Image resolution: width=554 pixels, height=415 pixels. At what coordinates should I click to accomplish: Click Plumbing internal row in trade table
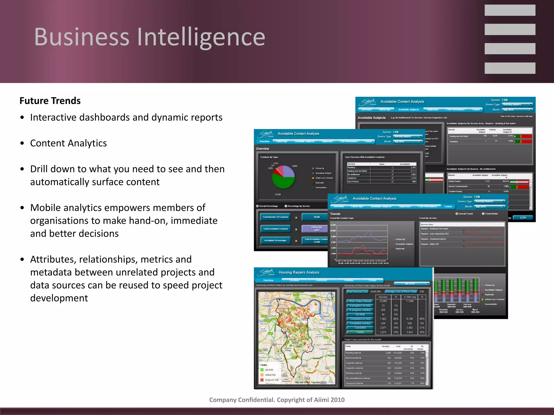click(385, 353)
